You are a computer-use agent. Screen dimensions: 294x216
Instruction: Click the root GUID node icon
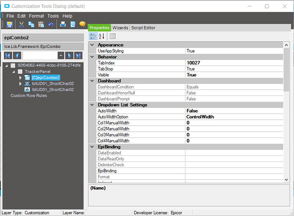pyautogui.click(x=13, y=65)
